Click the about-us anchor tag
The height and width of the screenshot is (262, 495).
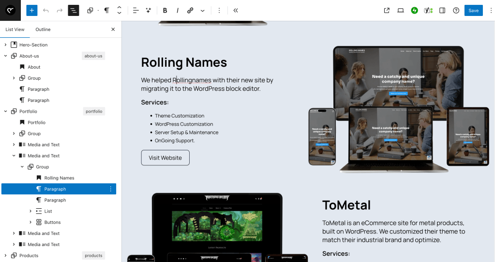click(93, 56)
